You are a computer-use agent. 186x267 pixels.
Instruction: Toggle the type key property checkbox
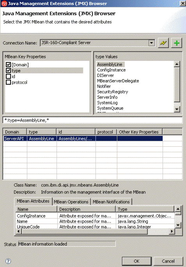click(8, 71)
